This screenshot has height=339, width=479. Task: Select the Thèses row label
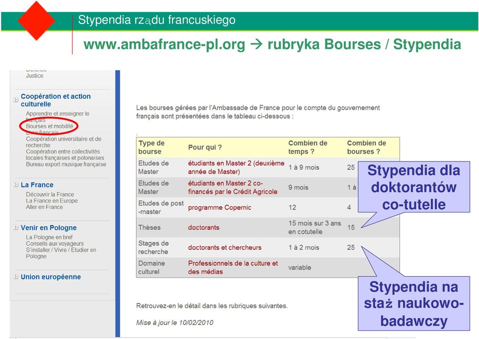click(x=149, y=227)
